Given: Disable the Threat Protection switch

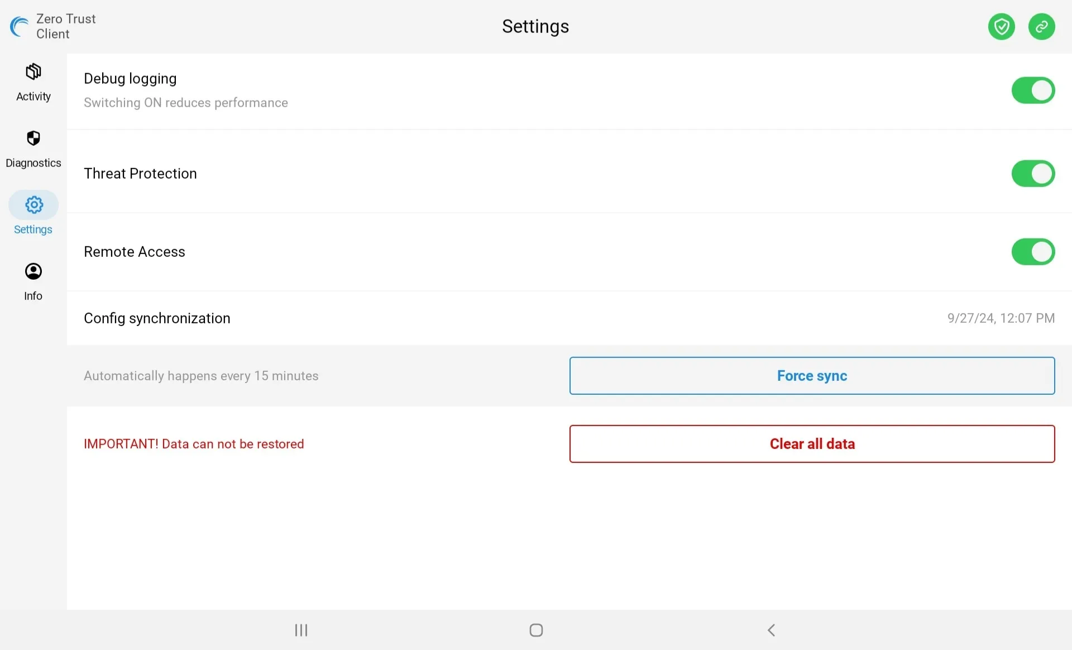Looking at the screenshot, I should [1033, 174].
